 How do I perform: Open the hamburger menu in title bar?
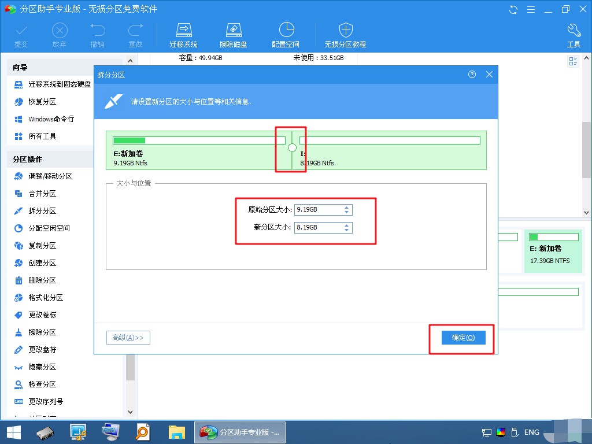point(531,9)
